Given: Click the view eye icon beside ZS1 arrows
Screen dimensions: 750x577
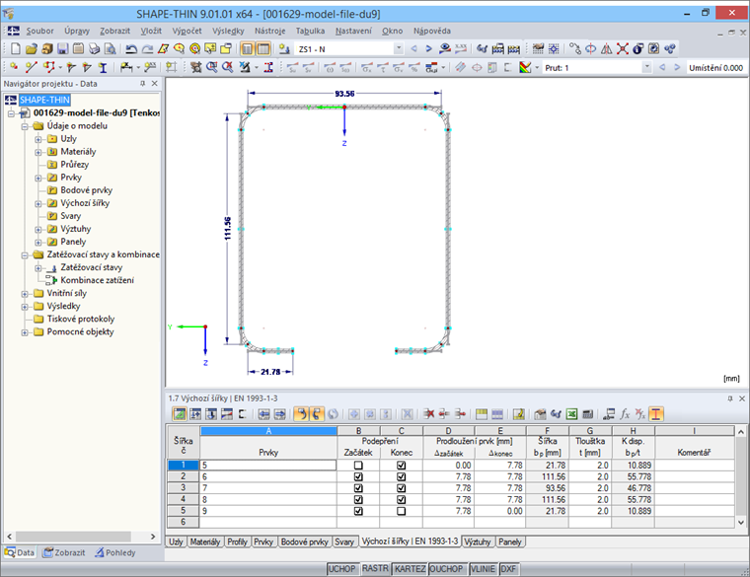Looking at the screenshot, I should [445, 48].
